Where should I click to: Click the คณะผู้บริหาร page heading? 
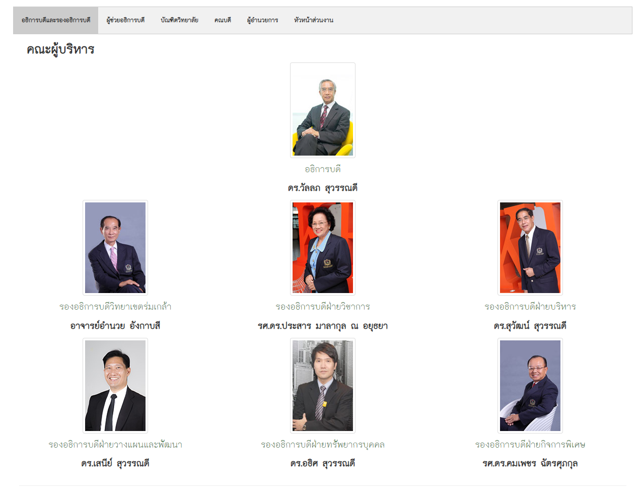(60, 49)
